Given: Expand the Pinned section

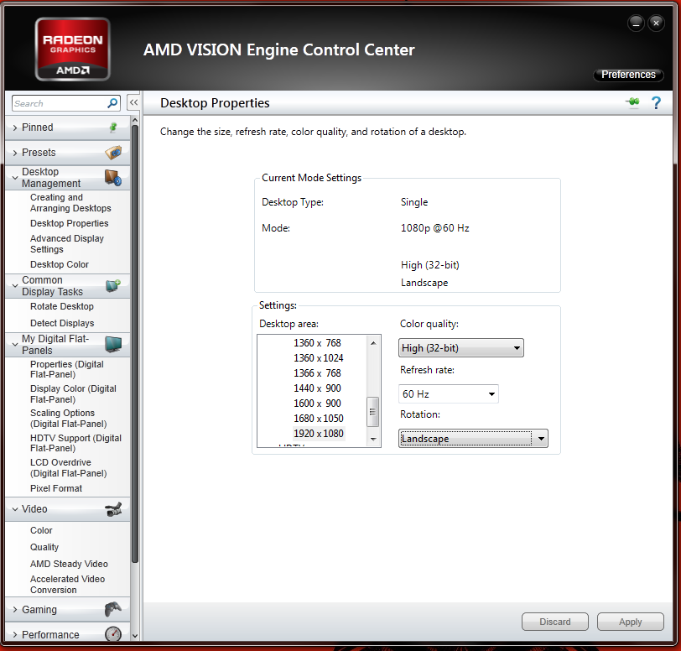Looking at the screenshot, I should [x=15, y=128].
